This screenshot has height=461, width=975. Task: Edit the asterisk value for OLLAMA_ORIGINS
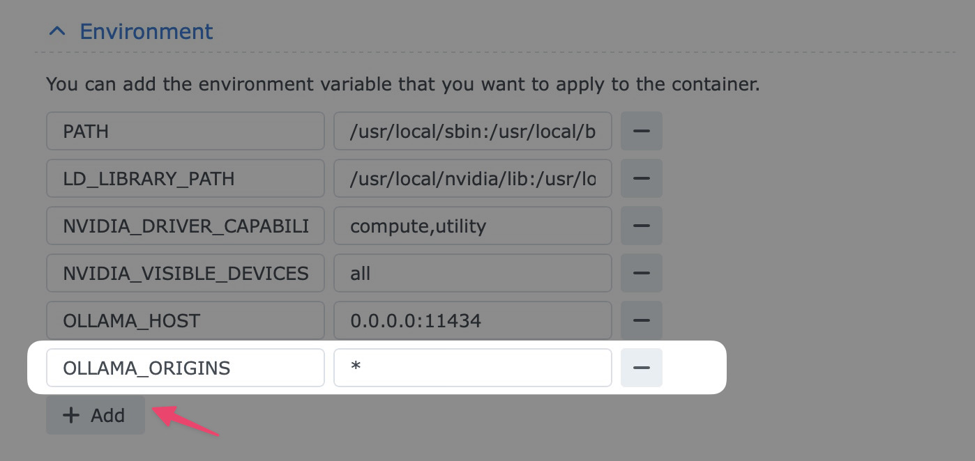(472, 368)
